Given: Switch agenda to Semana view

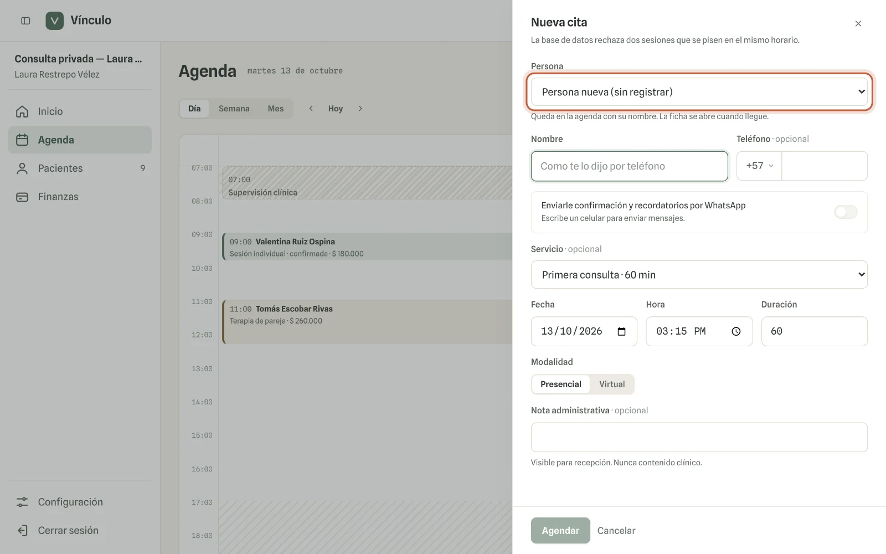Looking at the screenshot, I should click(x=234, y=109).
